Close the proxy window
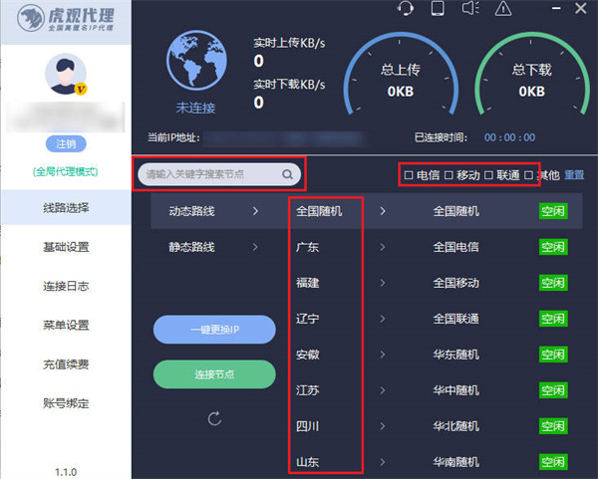 click(x=580, y=8)
